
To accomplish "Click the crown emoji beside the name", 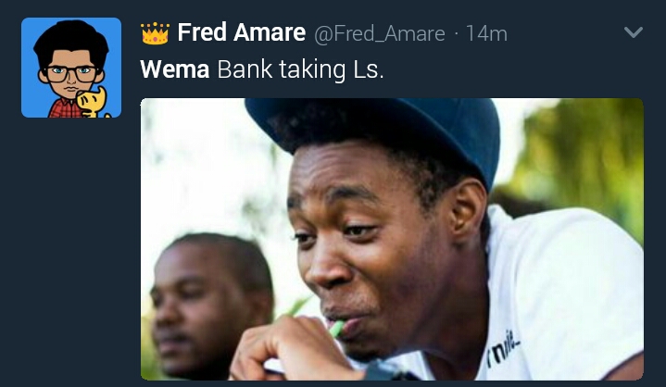I will coord(155,33).
